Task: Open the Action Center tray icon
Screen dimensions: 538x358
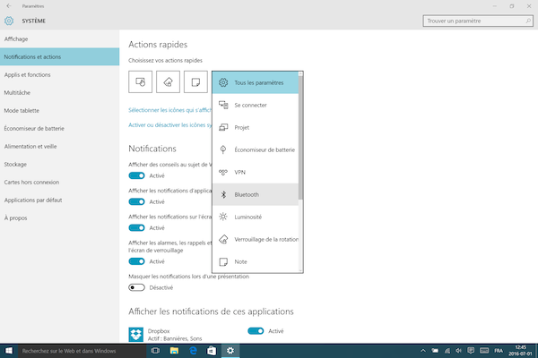Action: click(x=471, y=351)
